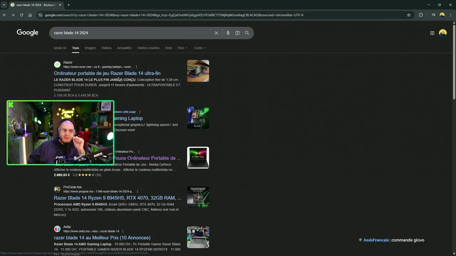Click the avito.ma URL breadcrumb
Screen dimensions: 456x256
(91, 231)
